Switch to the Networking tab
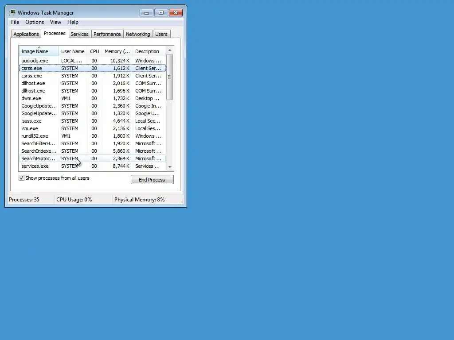Viewport: 454px width, 340px height. pyautogui.click(x=138, y=34)
